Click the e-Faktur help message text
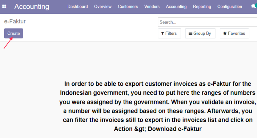Screen dimensions: 257x138 click(158, 106)
